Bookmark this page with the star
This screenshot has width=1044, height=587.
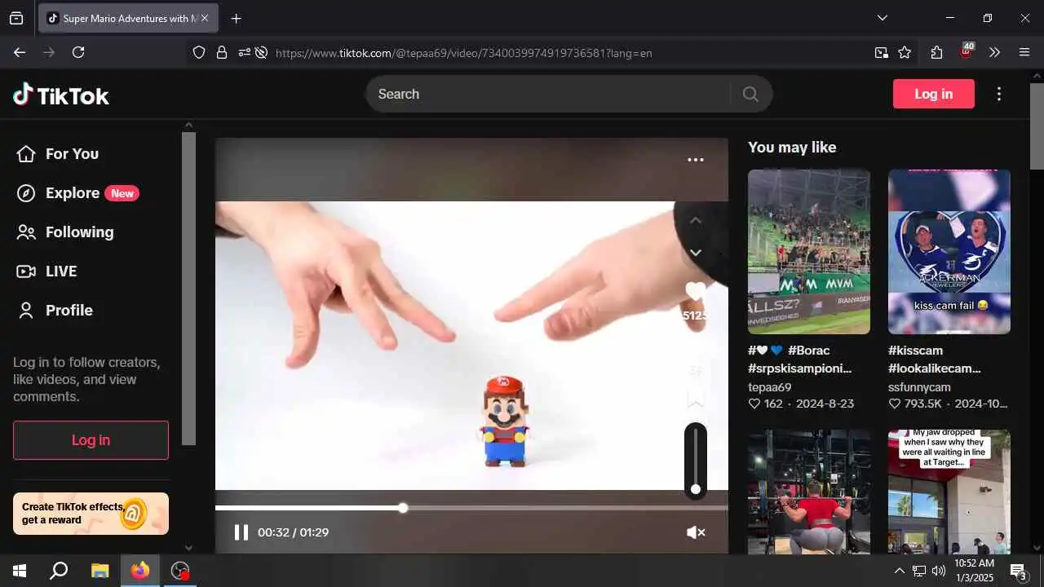coord(905,52)
